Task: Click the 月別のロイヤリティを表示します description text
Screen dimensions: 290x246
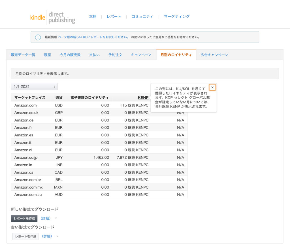Action: tap(42, 74)
